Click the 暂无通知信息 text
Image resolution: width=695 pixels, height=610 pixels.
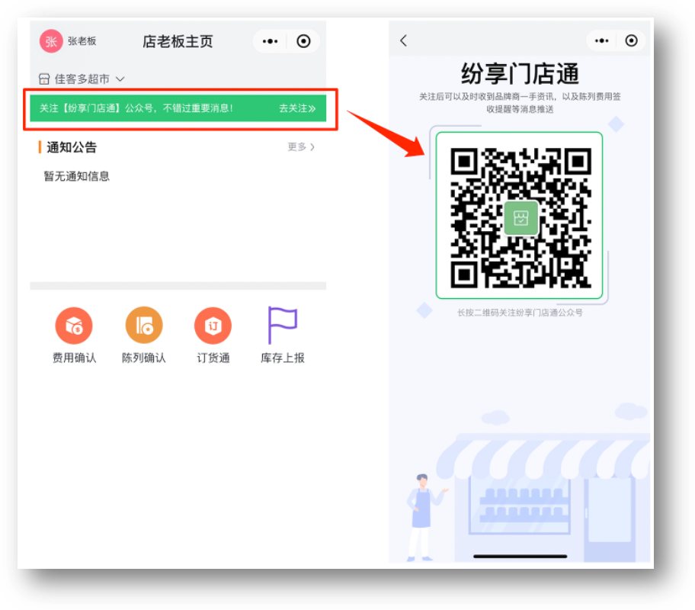click(x=76, y=176)
